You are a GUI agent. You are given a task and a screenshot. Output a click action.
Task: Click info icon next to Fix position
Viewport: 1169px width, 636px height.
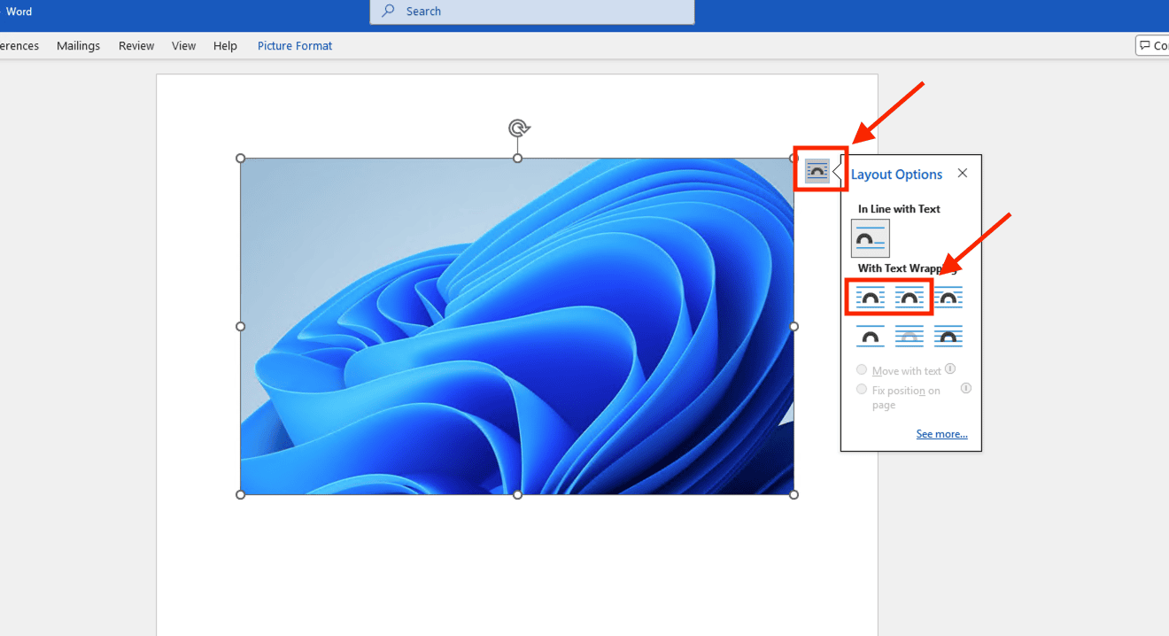click(966, 388)
